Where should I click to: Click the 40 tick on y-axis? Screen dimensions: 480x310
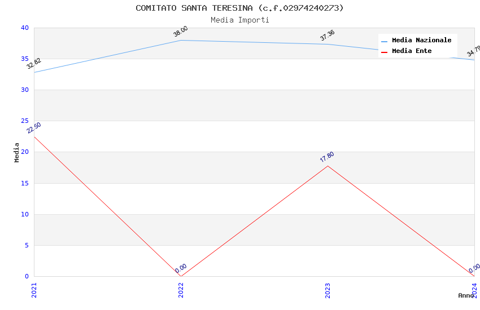[24, 28]
